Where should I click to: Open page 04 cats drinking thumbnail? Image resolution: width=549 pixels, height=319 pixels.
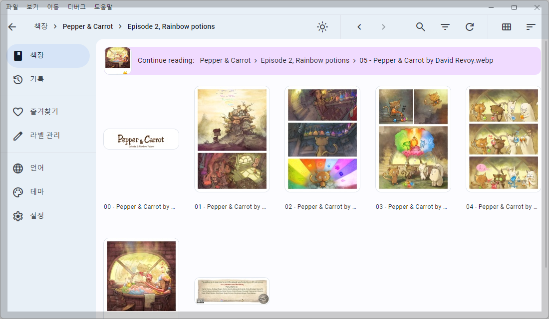pyautogui.click(x=503, y=139)
